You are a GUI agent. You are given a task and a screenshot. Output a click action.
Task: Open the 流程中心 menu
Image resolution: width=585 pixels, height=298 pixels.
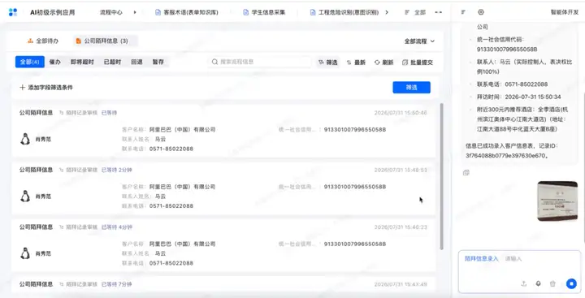click(110, 12)
